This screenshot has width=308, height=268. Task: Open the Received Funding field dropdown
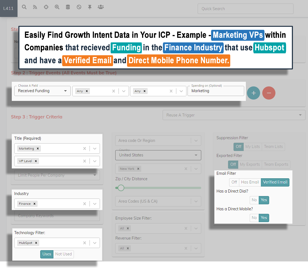coord(42,91)
